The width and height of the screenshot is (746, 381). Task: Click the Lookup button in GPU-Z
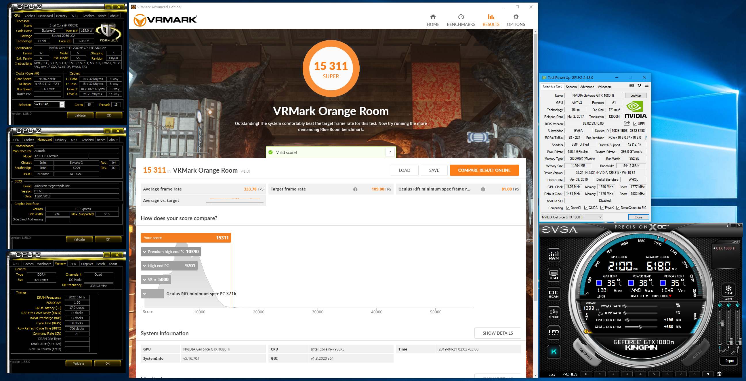636,96
